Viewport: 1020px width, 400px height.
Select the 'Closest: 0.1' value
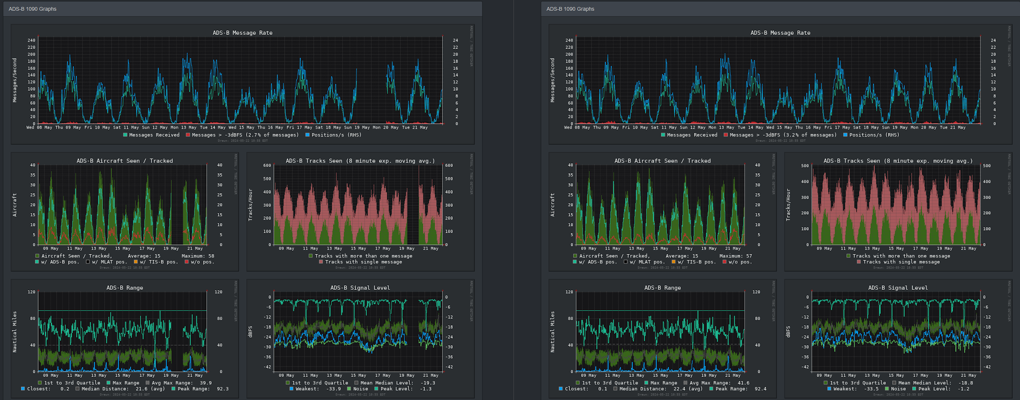pyautogui.click(x=586, y=389)
